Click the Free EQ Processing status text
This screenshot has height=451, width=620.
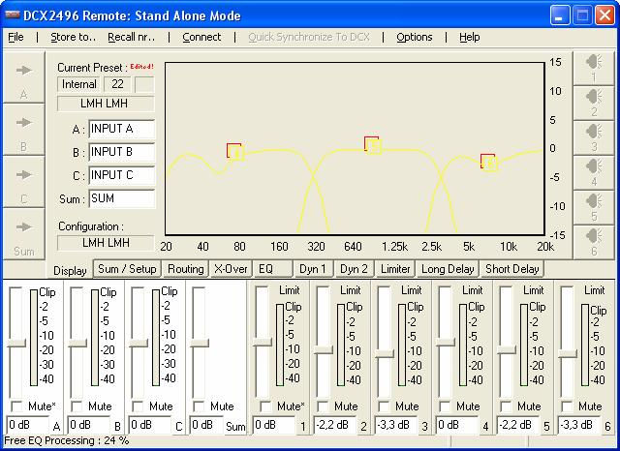(x=67, y=440)
